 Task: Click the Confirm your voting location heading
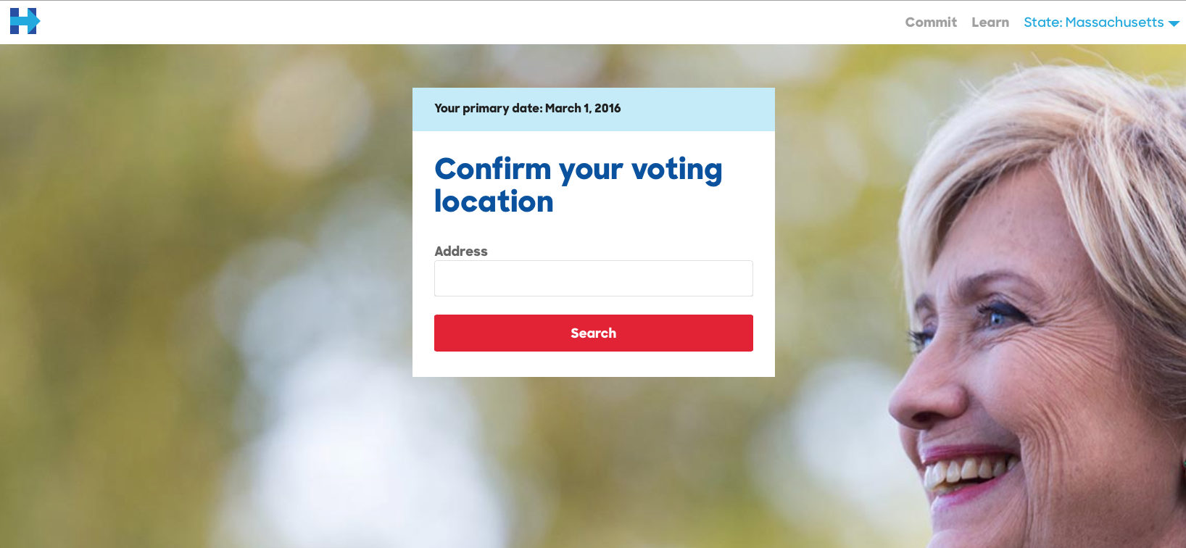(579, 185)
